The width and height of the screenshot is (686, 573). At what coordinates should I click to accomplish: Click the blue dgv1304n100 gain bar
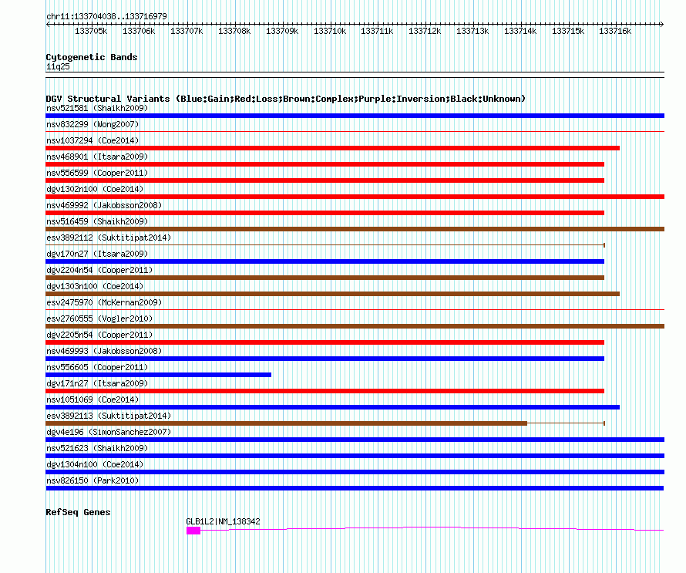355,472
